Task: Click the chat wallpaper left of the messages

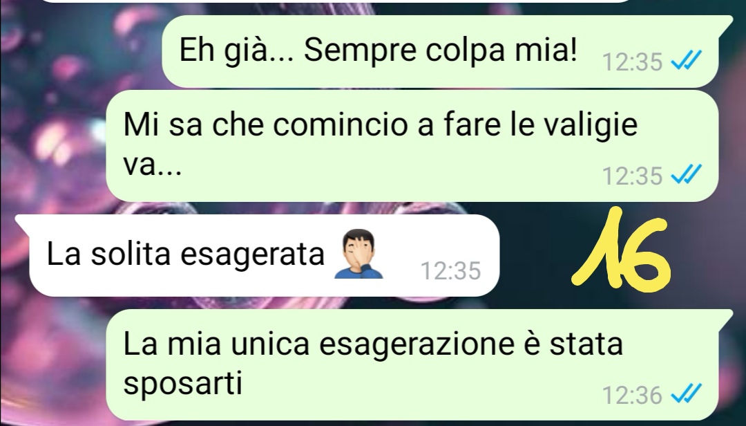Action: point(52,119)
